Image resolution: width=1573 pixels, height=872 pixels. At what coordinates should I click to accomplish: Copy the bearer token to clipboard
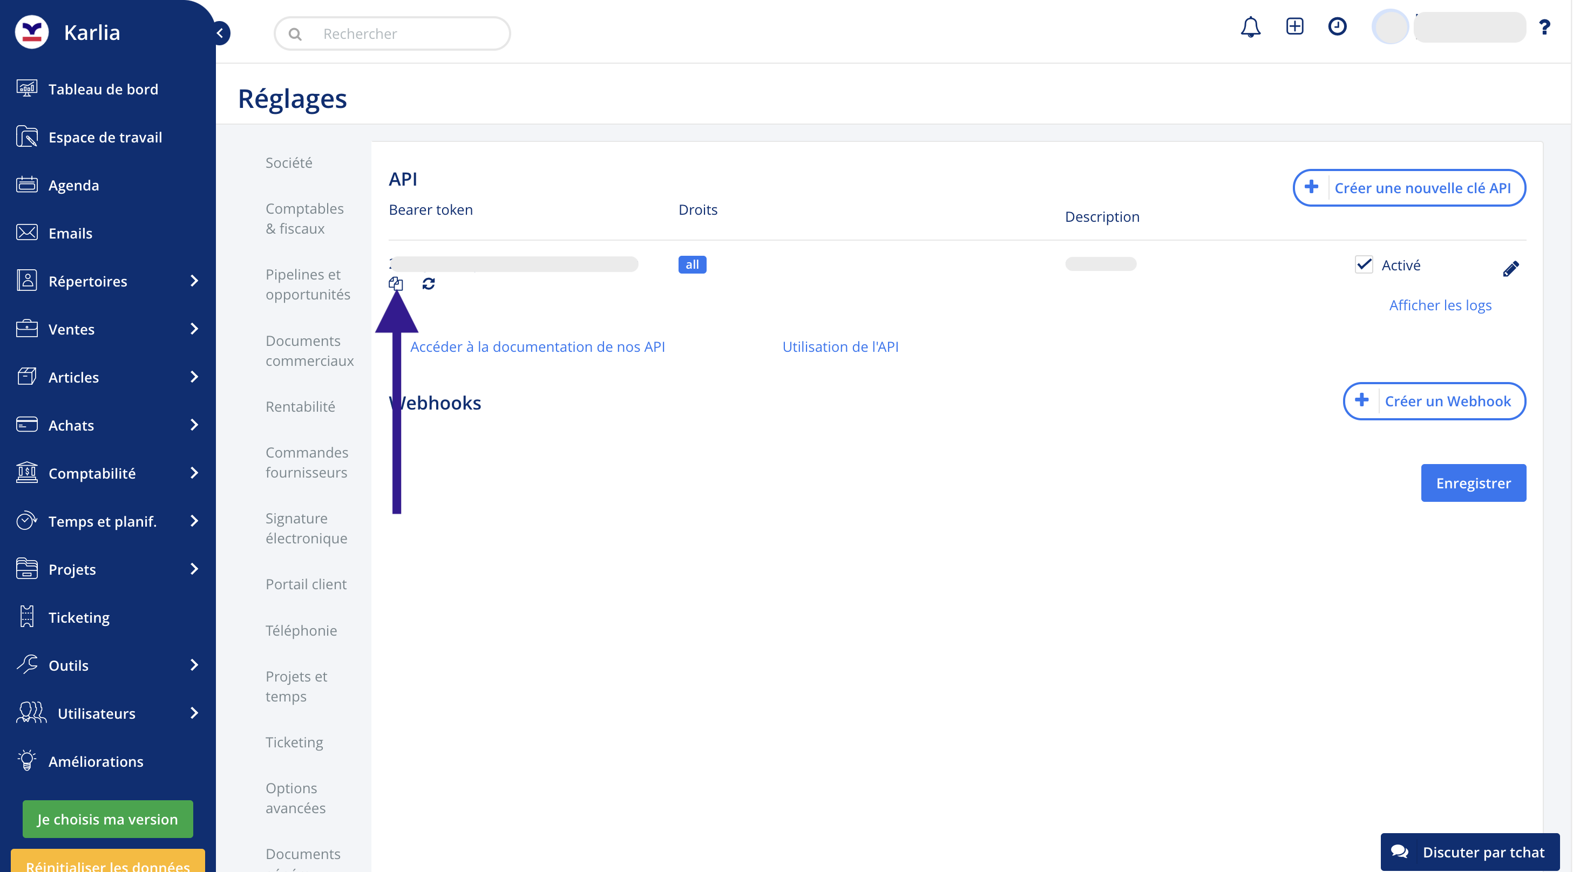pyautogui.click(x=396, y=283)
